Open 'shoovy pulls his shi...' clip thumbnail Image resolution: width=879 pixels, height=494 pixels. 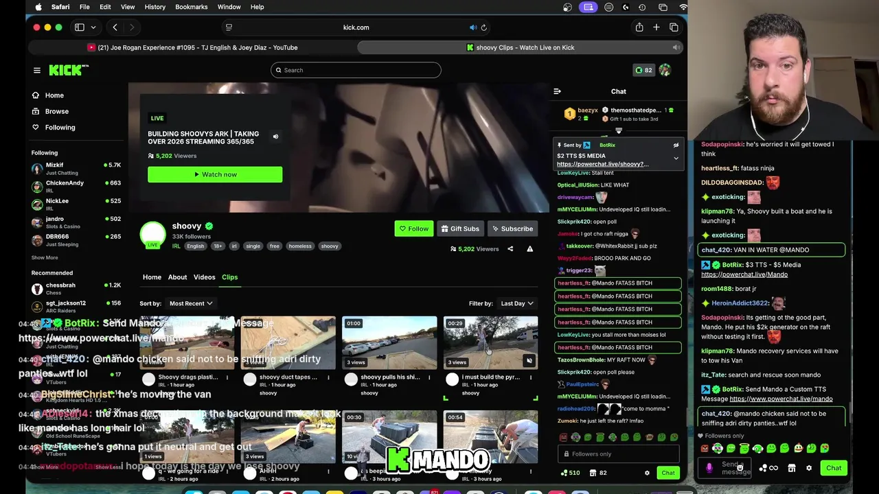click(389, 342)
